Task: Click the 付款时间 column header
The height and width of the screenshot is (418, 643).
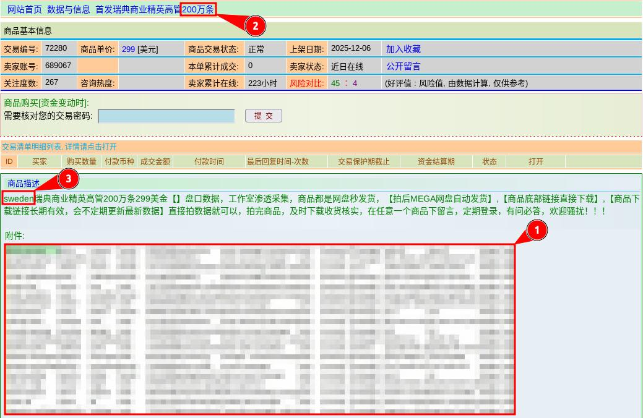Action: click(209, 161)
